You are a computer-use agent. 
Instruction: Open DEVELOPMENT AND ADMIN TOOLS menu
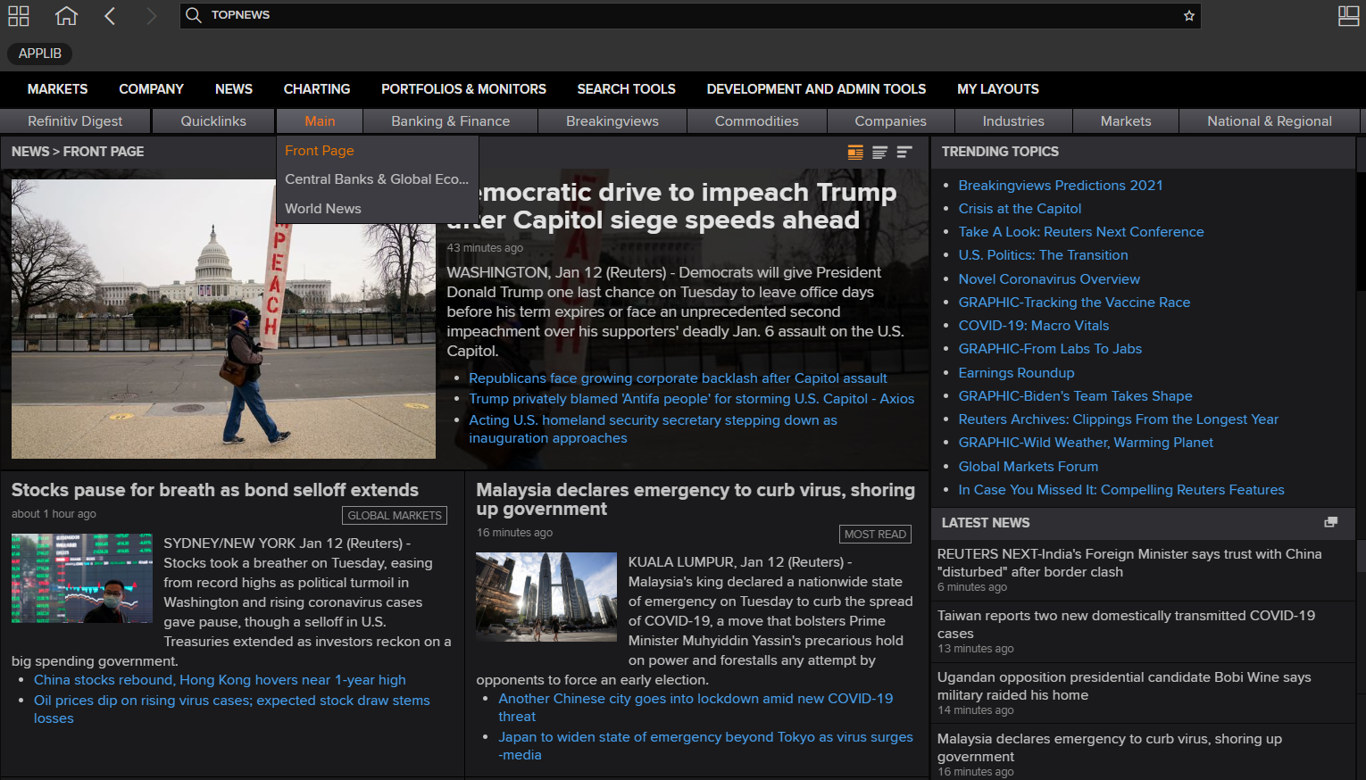point(816,89)
